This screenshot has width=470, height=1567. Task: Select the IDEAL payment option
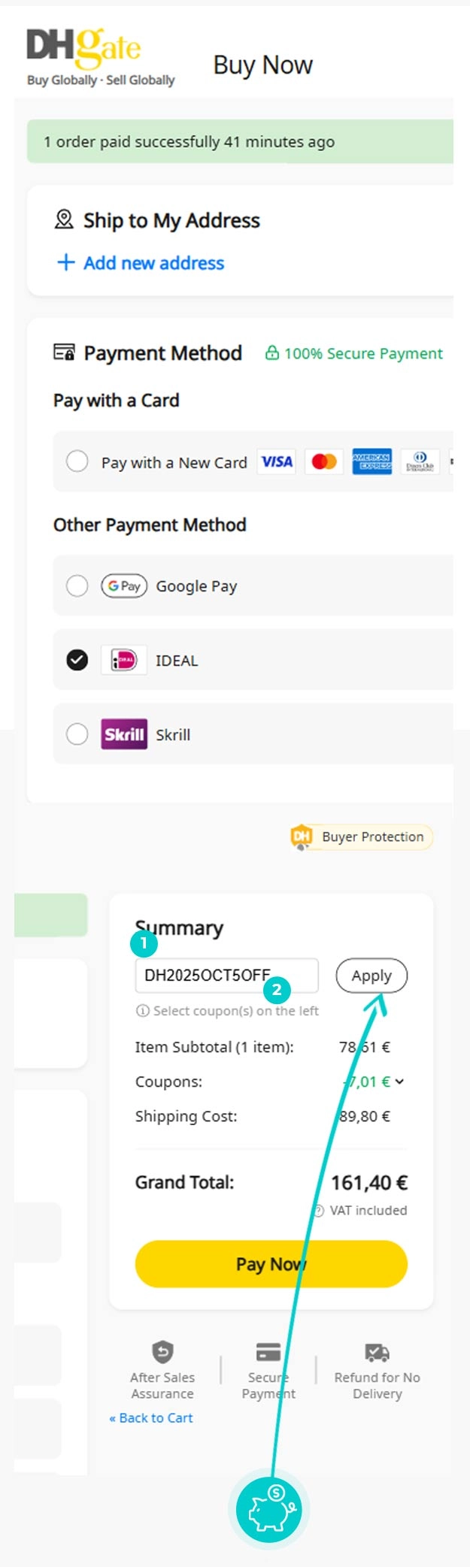77,660
